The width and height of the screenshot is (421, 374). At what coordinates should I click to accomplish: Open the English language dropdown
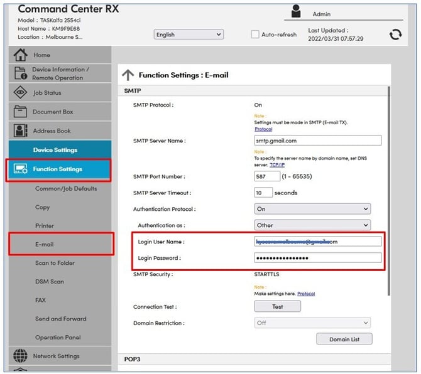pyautogui.click(x=189, y=35)
